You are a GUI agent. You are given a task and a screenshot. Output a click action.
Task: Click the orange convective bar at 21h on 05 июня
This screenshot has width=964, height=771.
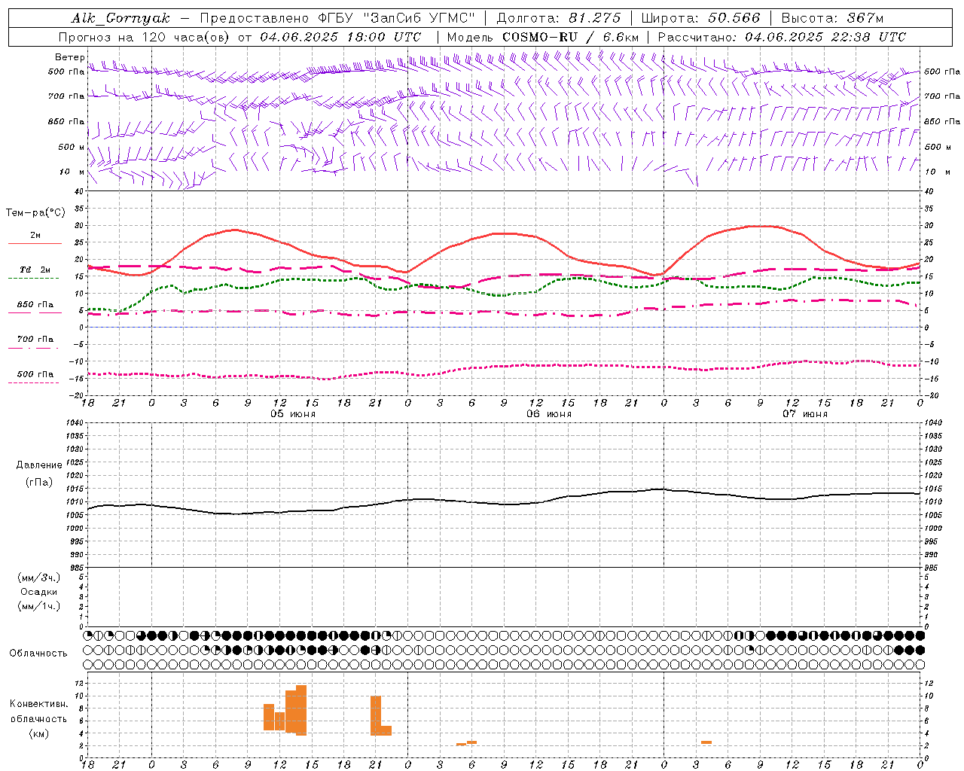coord(376,715)
